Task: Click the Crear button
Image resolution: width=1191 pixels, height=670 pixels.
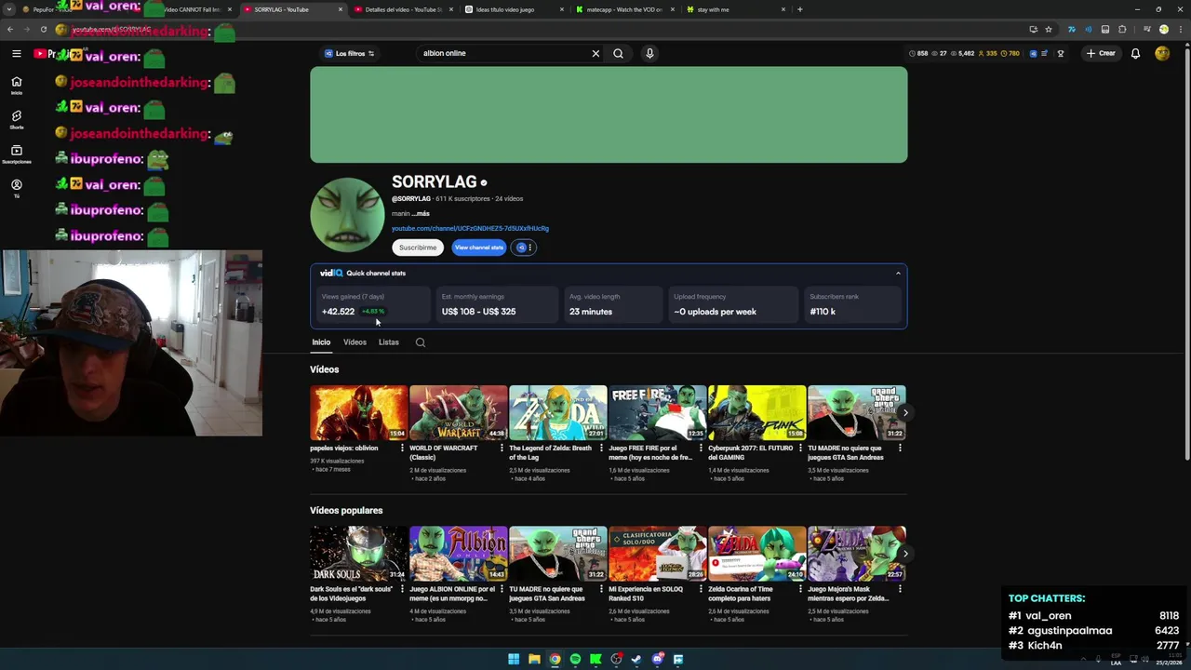Action: pyautogui.click(x=1101, y=53)
